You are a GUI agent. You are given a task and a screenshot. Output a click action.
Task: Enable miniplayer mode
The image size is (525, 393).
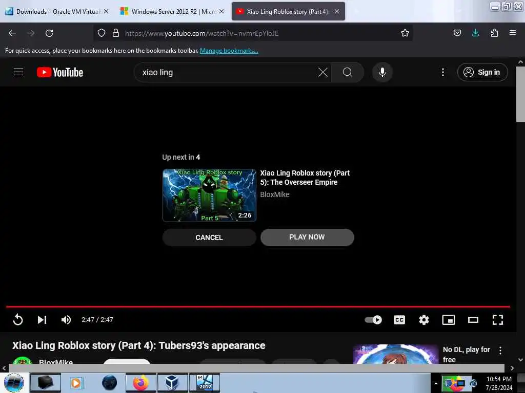(448, 320)
